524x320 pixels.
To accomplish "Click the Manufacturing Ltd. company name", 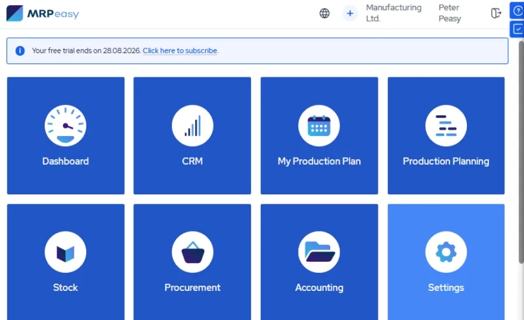I will (x=394, y=13).
